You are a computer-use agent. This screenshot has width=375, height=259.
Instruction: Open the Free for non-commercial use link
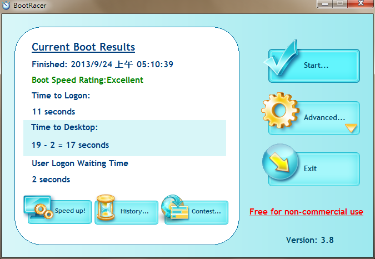(306, 212)
